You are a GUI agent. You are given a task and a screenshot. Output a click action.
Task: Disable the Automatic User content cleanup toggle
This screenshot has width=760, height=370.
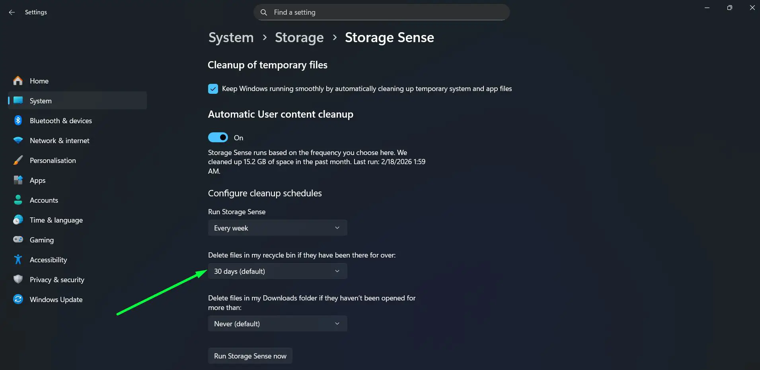click(x=218, y=137)
